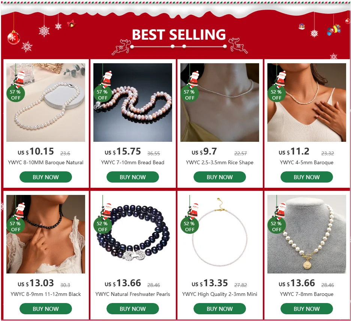
Task: Click BUY NOW for the $9.7 rice shape necklace
Action: [x=220, y=177]
